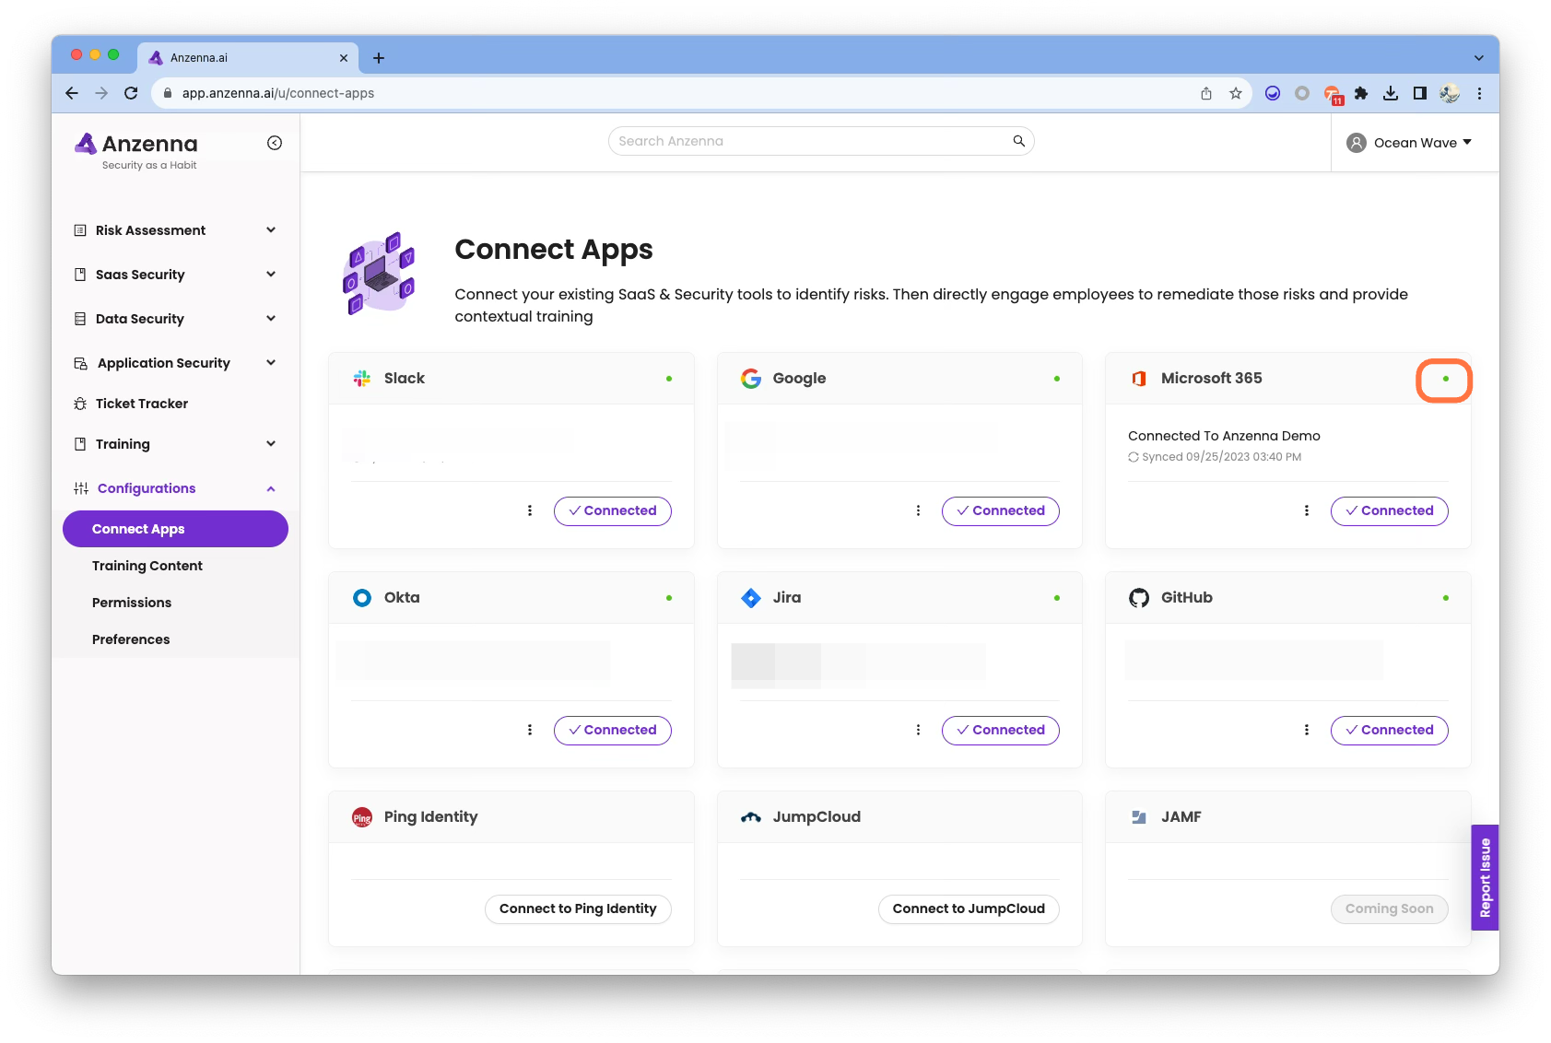Open the Ticket Tracker page

(x=142, y=404)
